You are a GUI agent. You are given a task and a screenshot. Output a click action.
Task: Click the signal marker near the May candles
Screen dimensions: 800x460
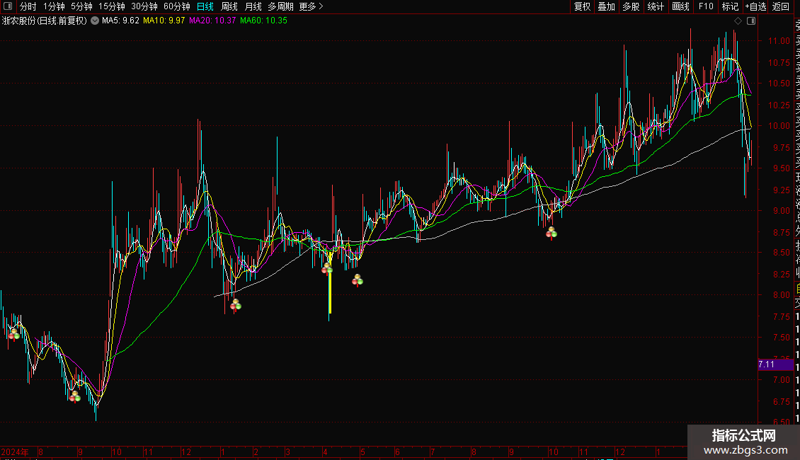(358, 280)
